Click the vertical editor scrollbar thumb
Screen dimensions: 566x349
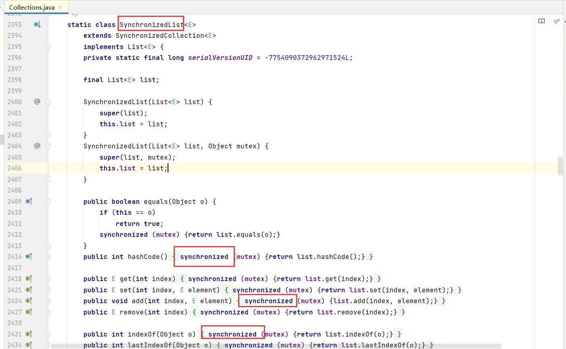click(560, 166)
